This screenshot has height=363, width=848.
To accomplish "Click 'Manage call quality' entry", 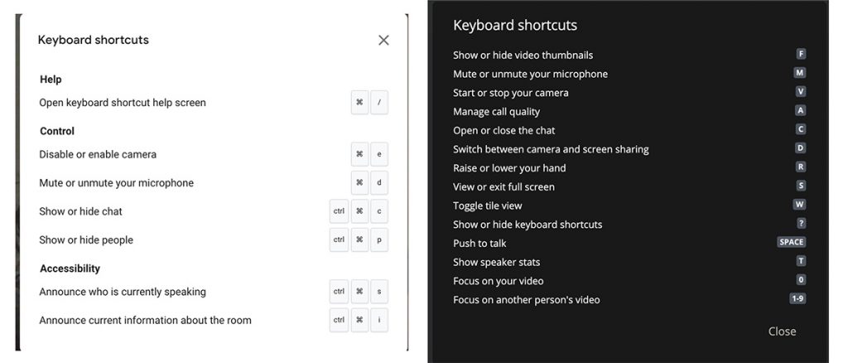I will point(496,112).
